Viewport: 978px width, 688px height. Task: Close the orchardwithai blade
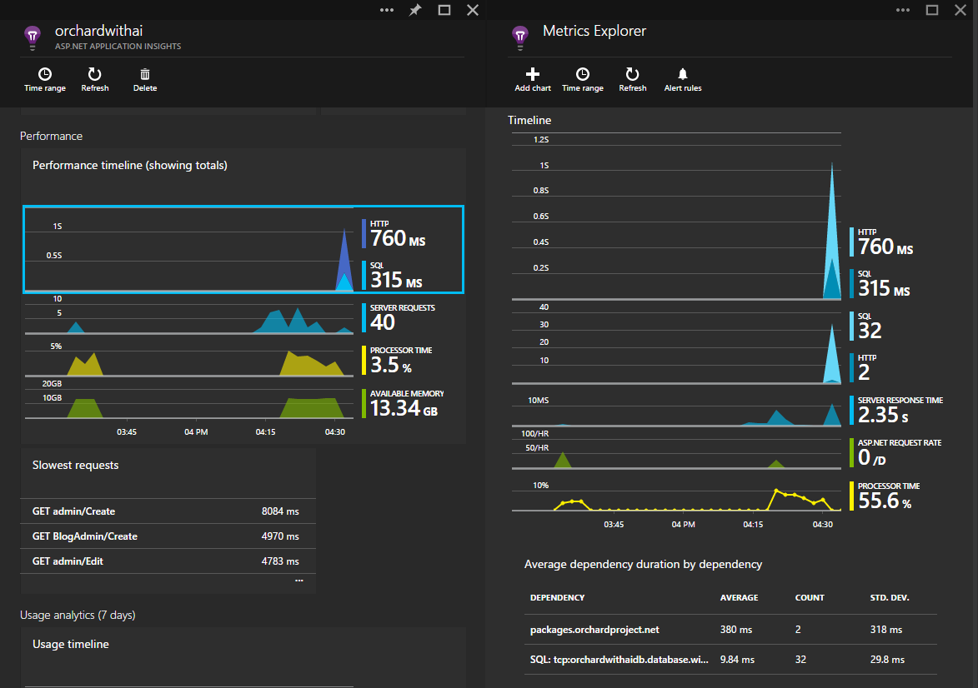[x=473, y=10]
